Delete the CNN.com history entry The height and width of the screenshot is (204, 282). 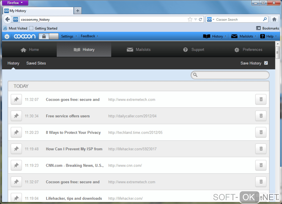coord(261,165)
